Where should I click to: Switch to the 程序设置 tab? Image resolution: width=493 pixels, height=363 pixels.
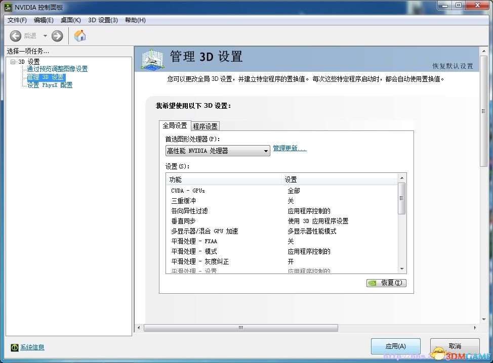coord(205,126)
